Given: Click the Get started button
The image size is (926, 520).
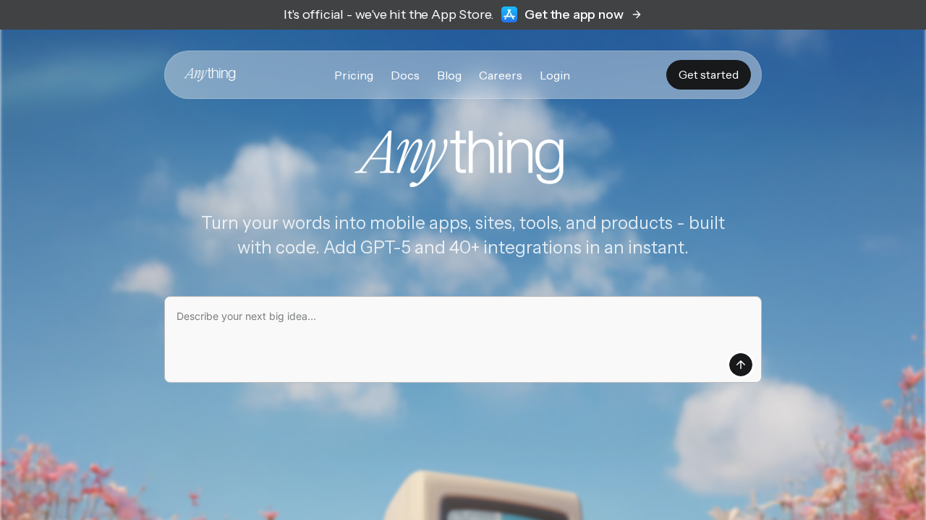Looking at the screenshot, I should coord(708,75).
